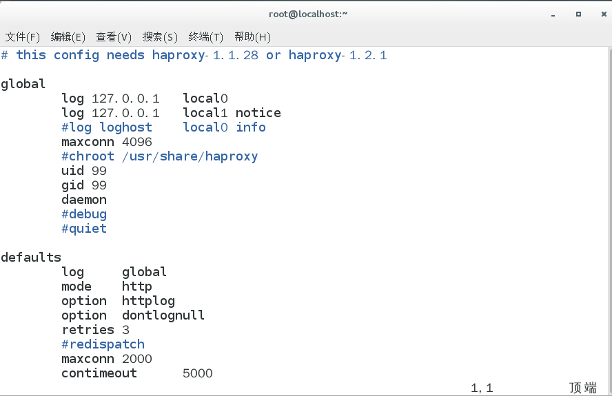Click the word 'global' in defaults log line
Screen dimensions: 612x396
tap(144, 272)
